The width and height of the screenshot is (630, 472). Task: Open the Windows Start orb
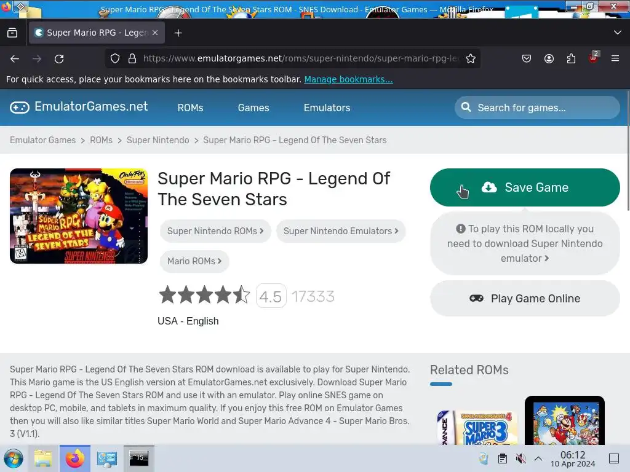pos(14,458)
